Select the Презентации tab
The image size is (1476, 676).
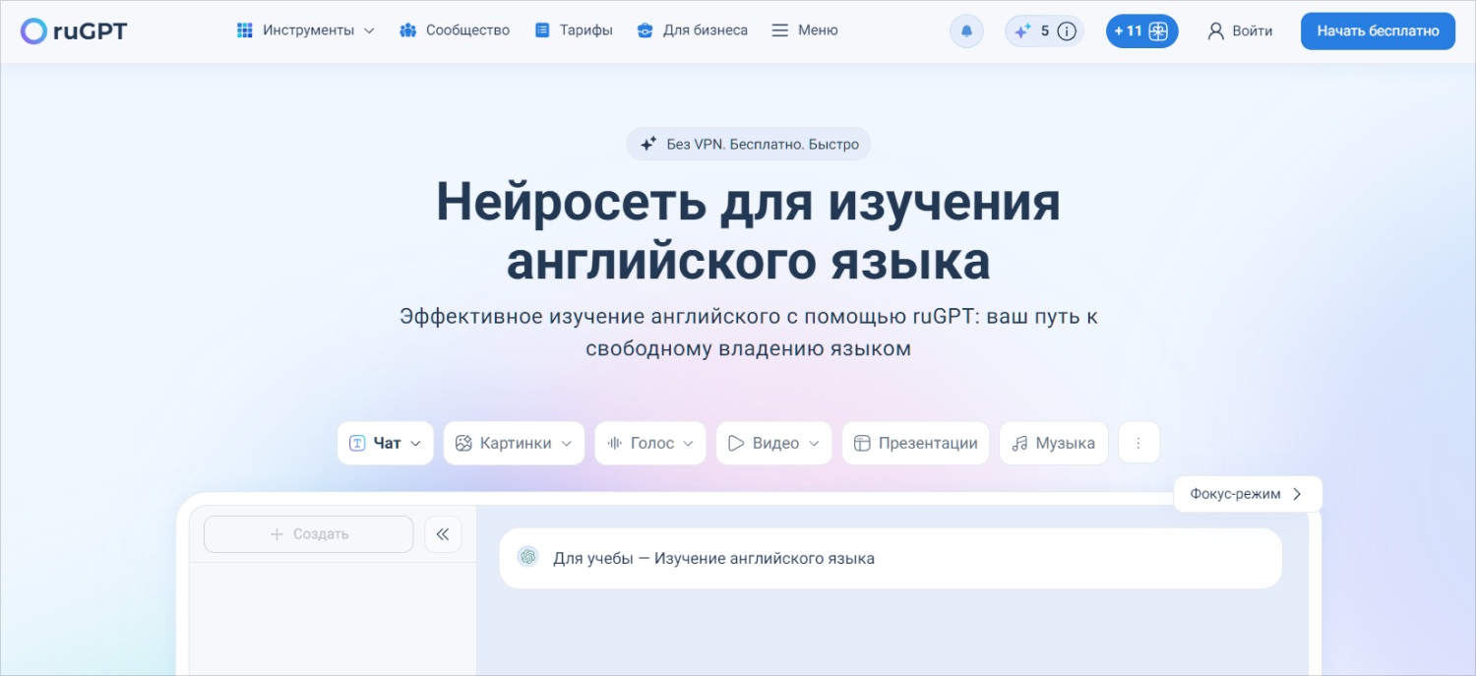coord(915,443)
